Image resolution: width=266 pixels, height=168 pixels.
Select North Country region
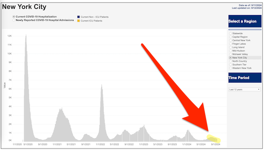click(231, 61)
